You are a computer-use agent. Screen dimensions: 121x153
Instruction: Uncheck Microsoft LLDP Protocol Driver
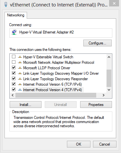(x=14, y=68)
